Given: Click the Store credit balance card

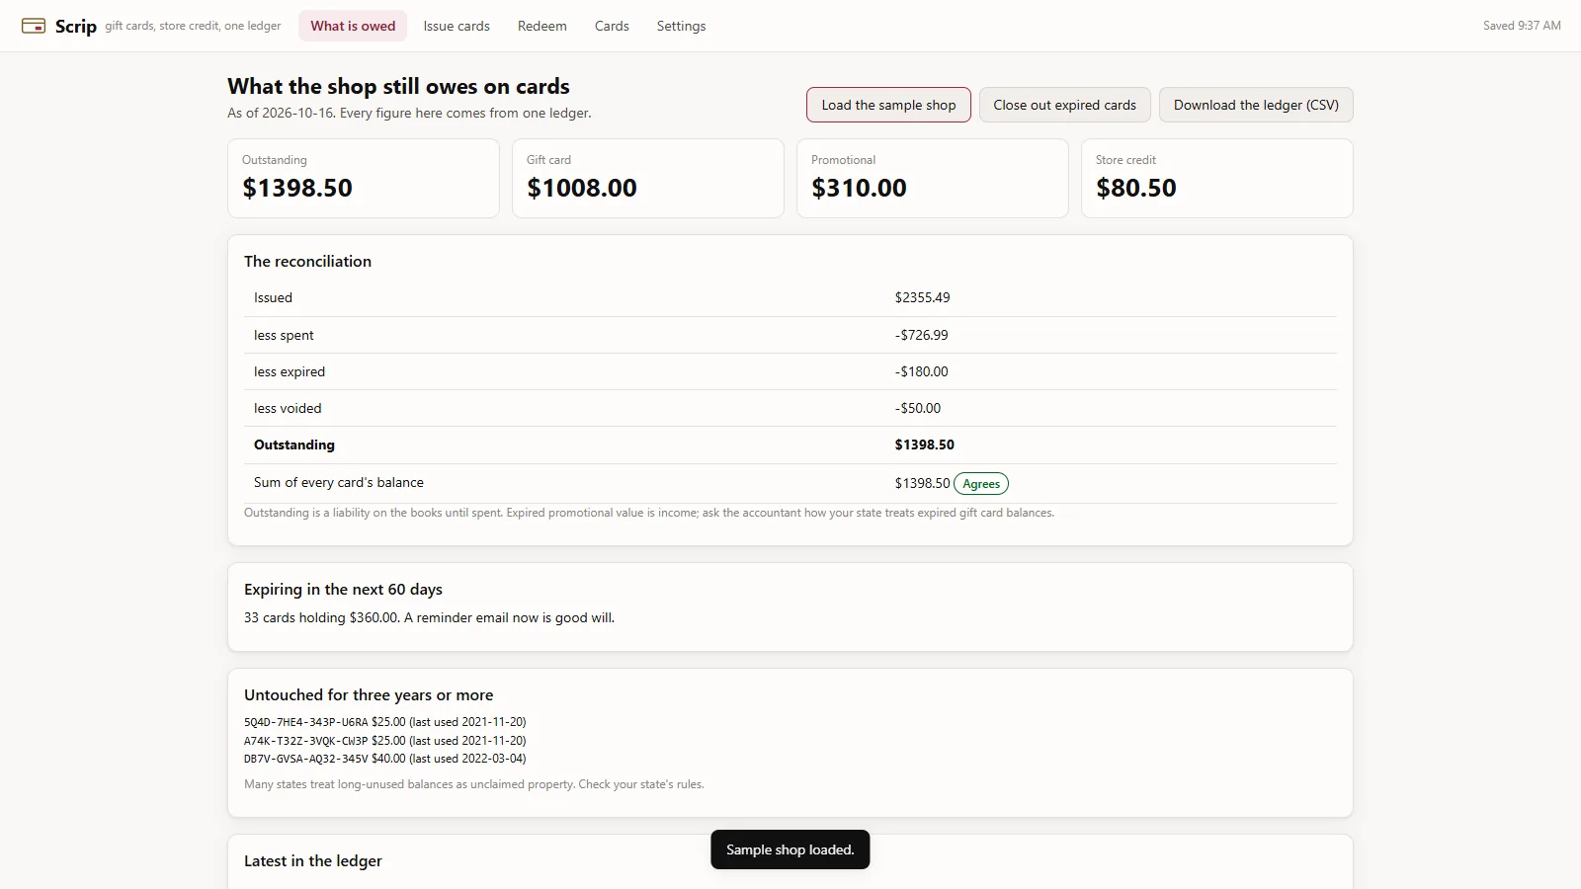Looking at the screenshot, I should 1217,178.
